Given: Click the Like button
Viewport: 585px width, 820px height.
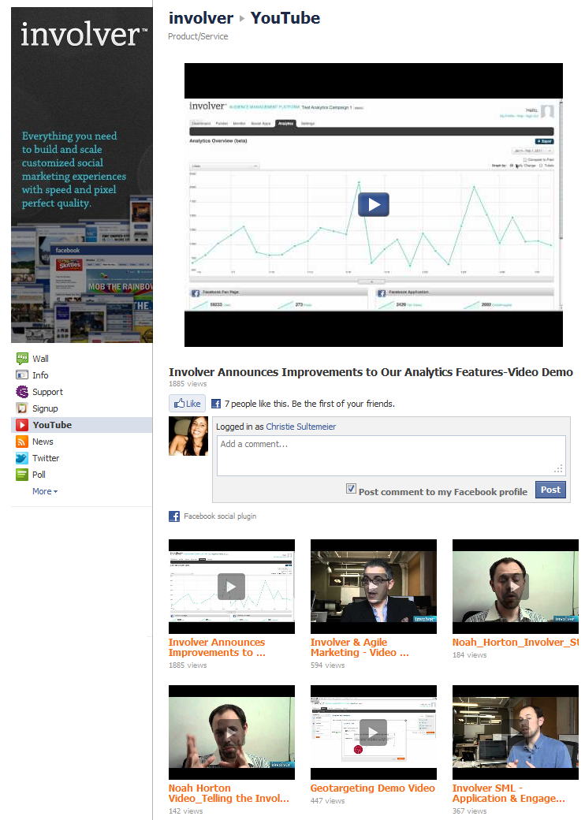Looking at the screenshot, I should click(x=187, y=403).
